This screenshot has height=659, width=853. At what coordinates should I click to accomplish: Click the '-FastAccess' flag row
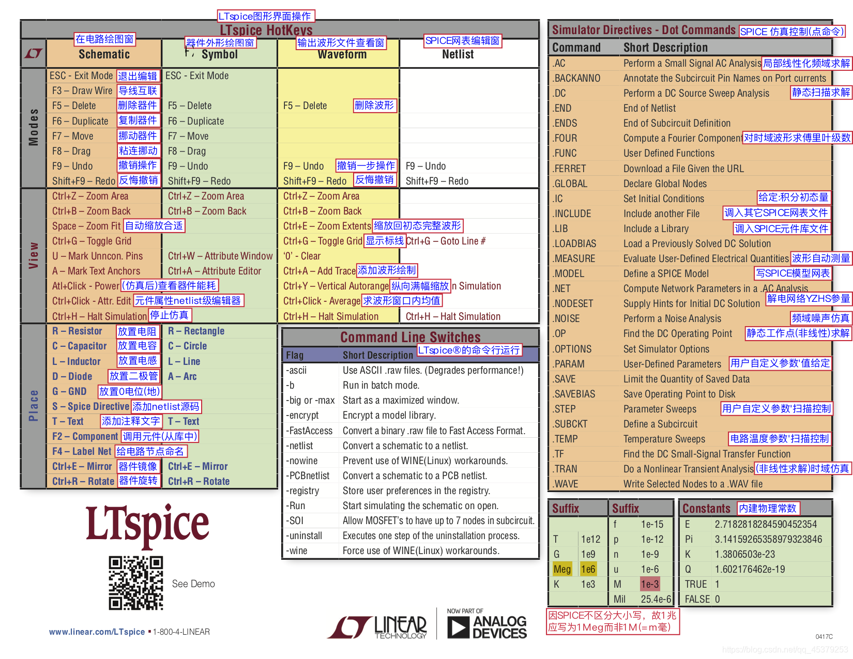pos(410,431)
